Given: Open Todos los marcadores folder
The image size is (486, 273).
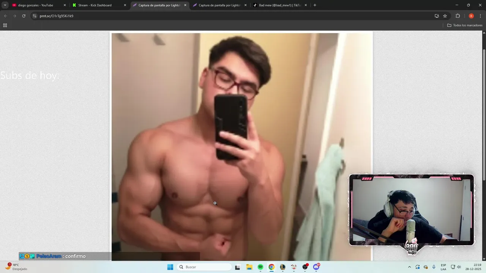Looking at the screenshot, I should pos(465,25).
